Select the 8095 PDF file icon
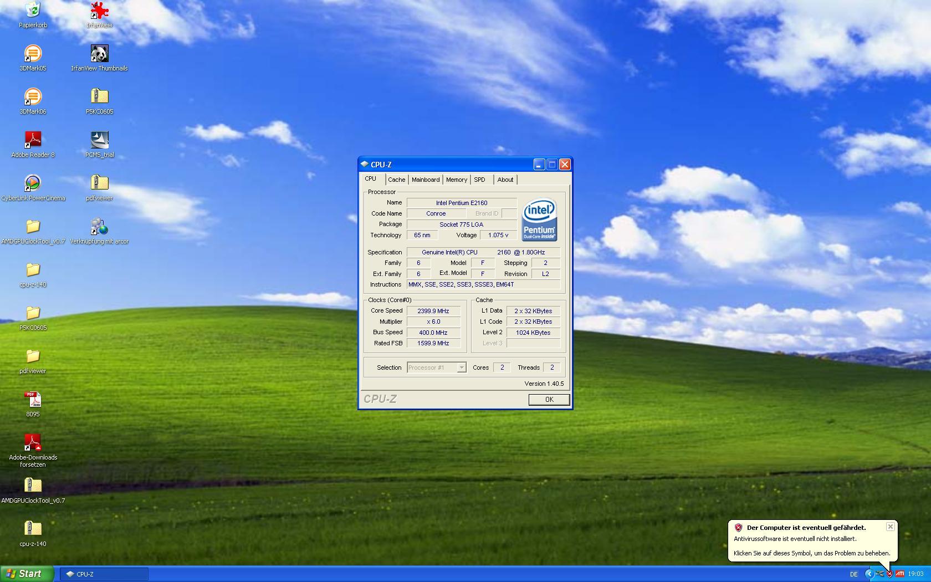 click(x=33, y=404)
